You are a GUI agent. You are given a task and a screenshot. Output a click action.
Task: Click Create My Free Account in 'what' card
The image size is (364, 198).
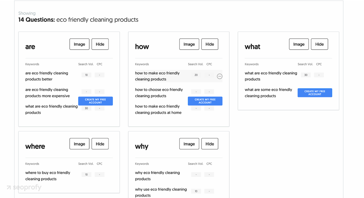coord(315,93)
